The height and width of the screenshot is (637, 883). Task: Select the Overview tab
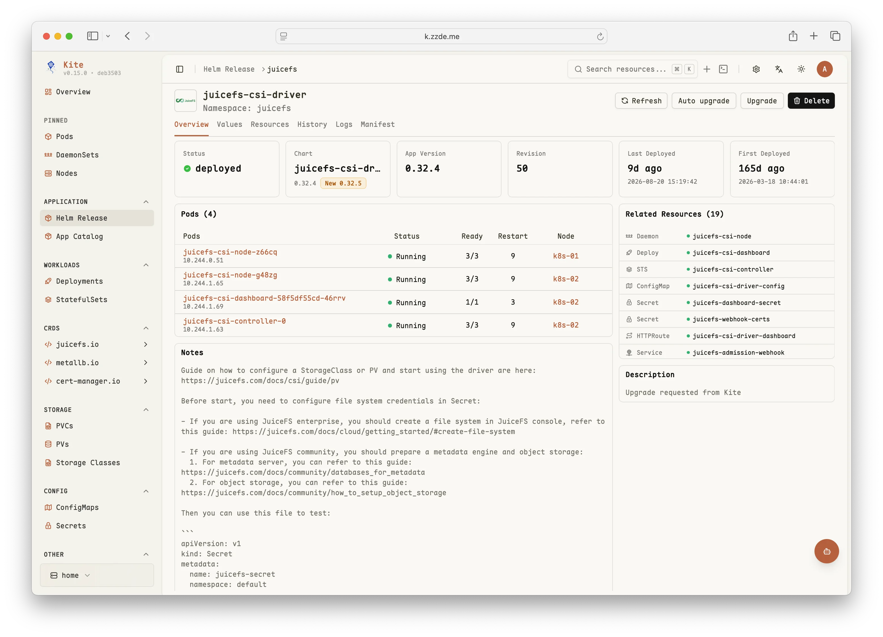pos(191,125)
